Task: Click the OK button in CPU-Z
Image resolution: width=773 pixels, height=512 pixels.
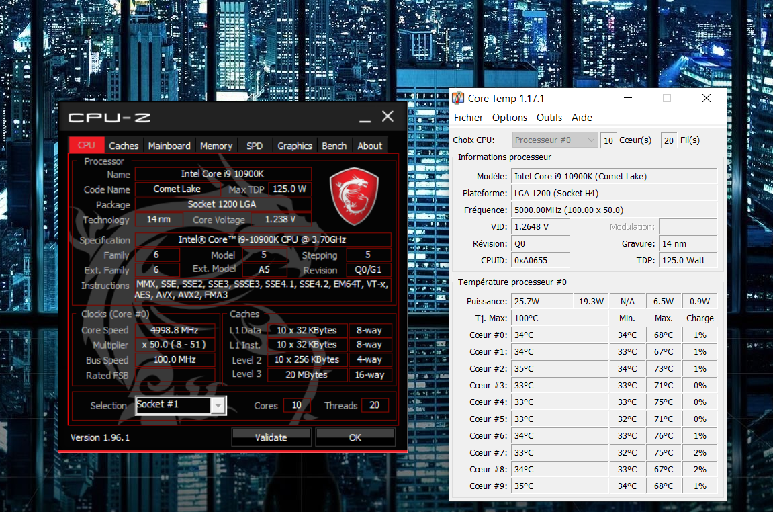Action: [x=355, y=437]
